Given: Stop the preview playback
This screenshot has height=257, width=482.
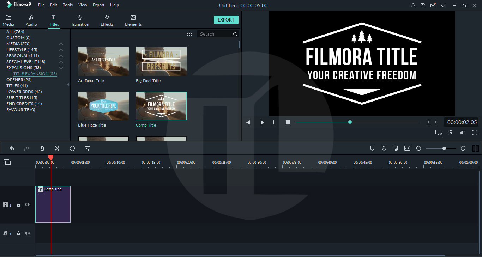Looking at the screenshot, I should point(288,122).
